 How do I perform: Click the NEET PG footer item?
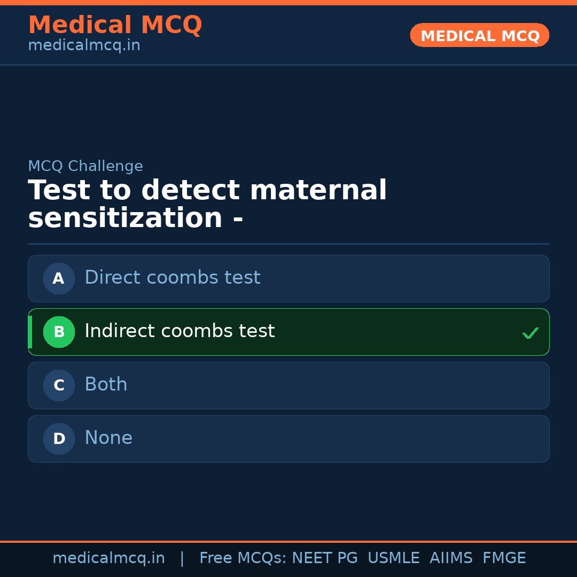[x=324, y=557]
